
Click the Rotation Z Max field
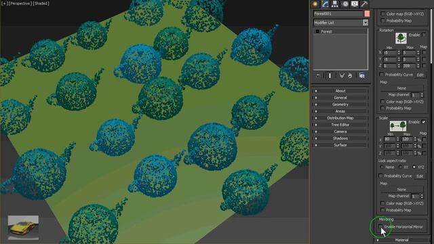click(410, 66)
